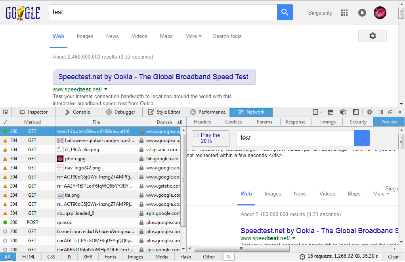Sort requests by the Method column
The image size is (405, 262).
pos(32,122)
